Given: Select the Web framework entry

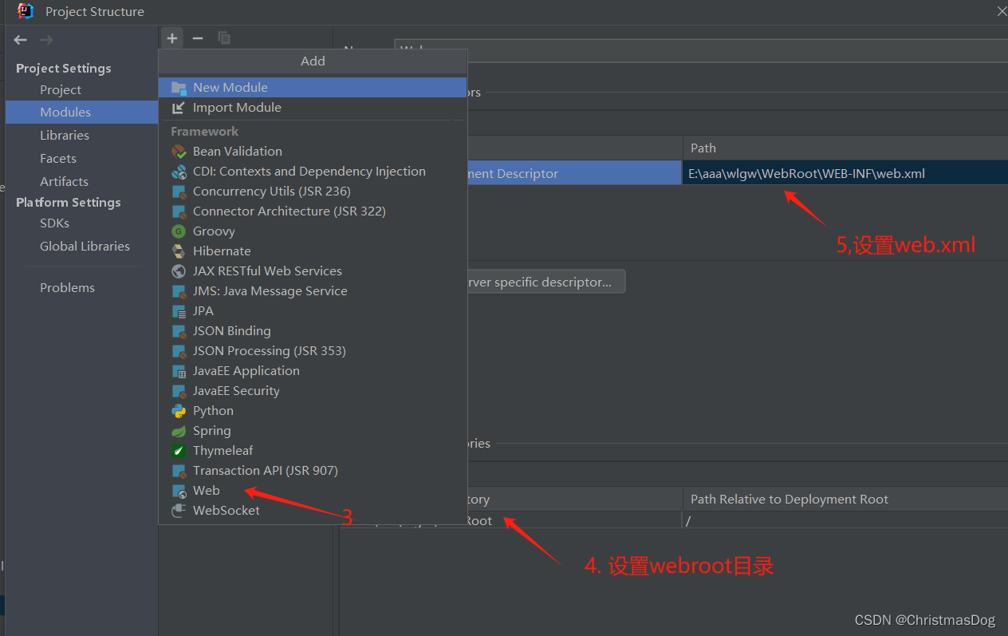Looking at the screenshot, I should point(206,490).
